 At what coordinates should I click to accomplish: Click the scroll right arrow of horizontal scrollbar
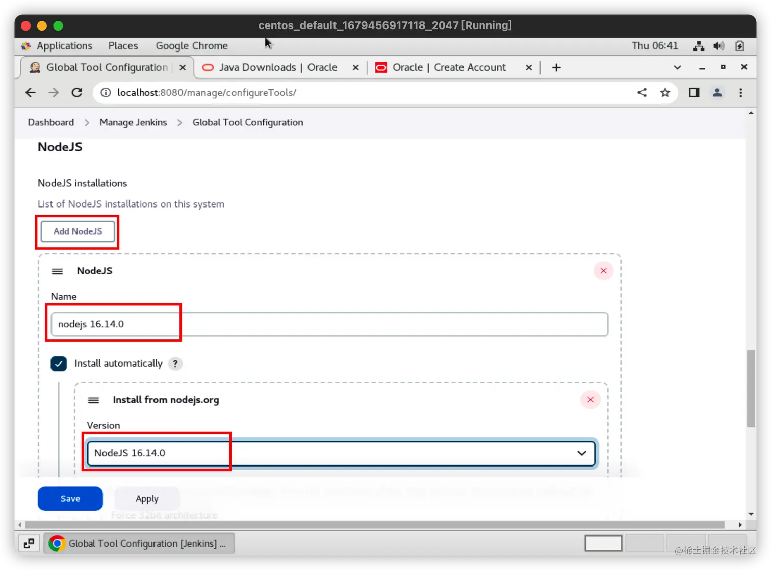[740, 525]
